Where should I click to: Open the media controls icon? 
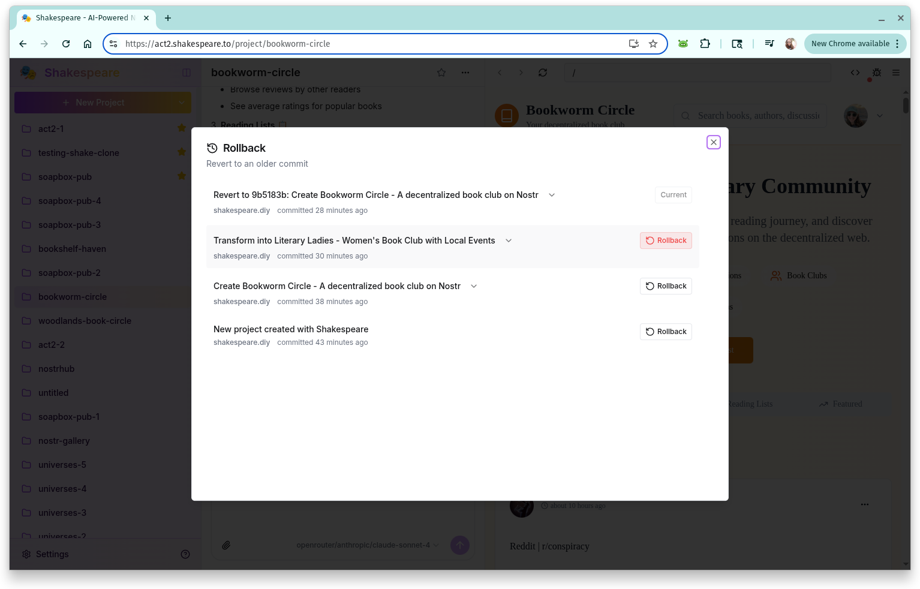pyautogui.click(x=769, y=44)
